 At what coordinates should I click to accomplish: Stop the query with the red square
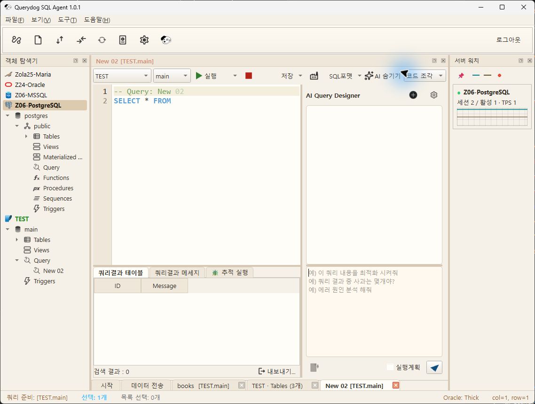249,76
